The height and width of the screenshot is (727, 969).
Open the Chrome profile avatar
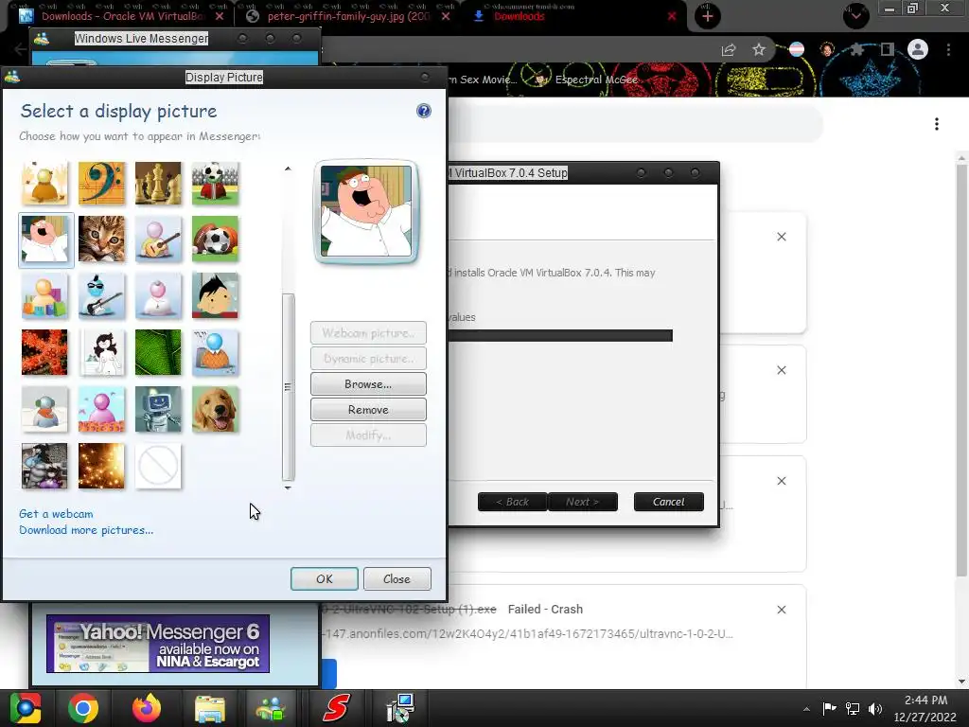tap(918, 49)
